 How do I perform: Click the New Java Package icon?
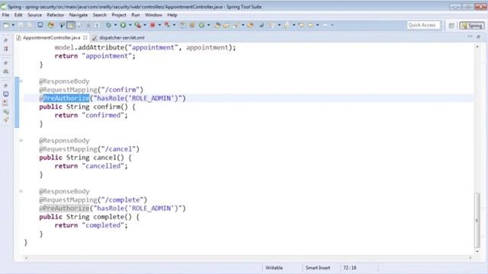point(192,25)
